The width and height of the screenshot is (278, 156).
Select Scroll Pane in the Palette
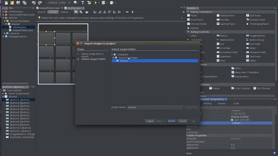[x=195, y=19]
